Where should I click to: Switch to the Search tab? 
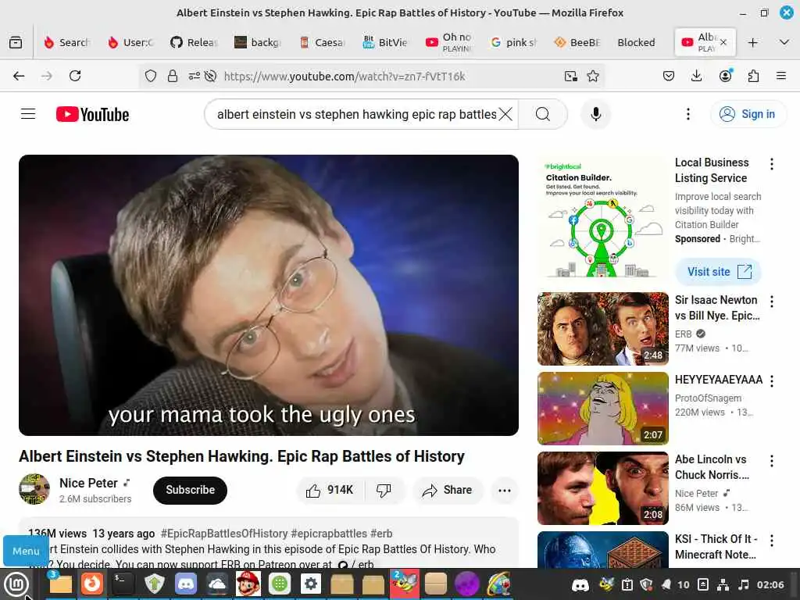pyautogui.click(x=67, y=42)
